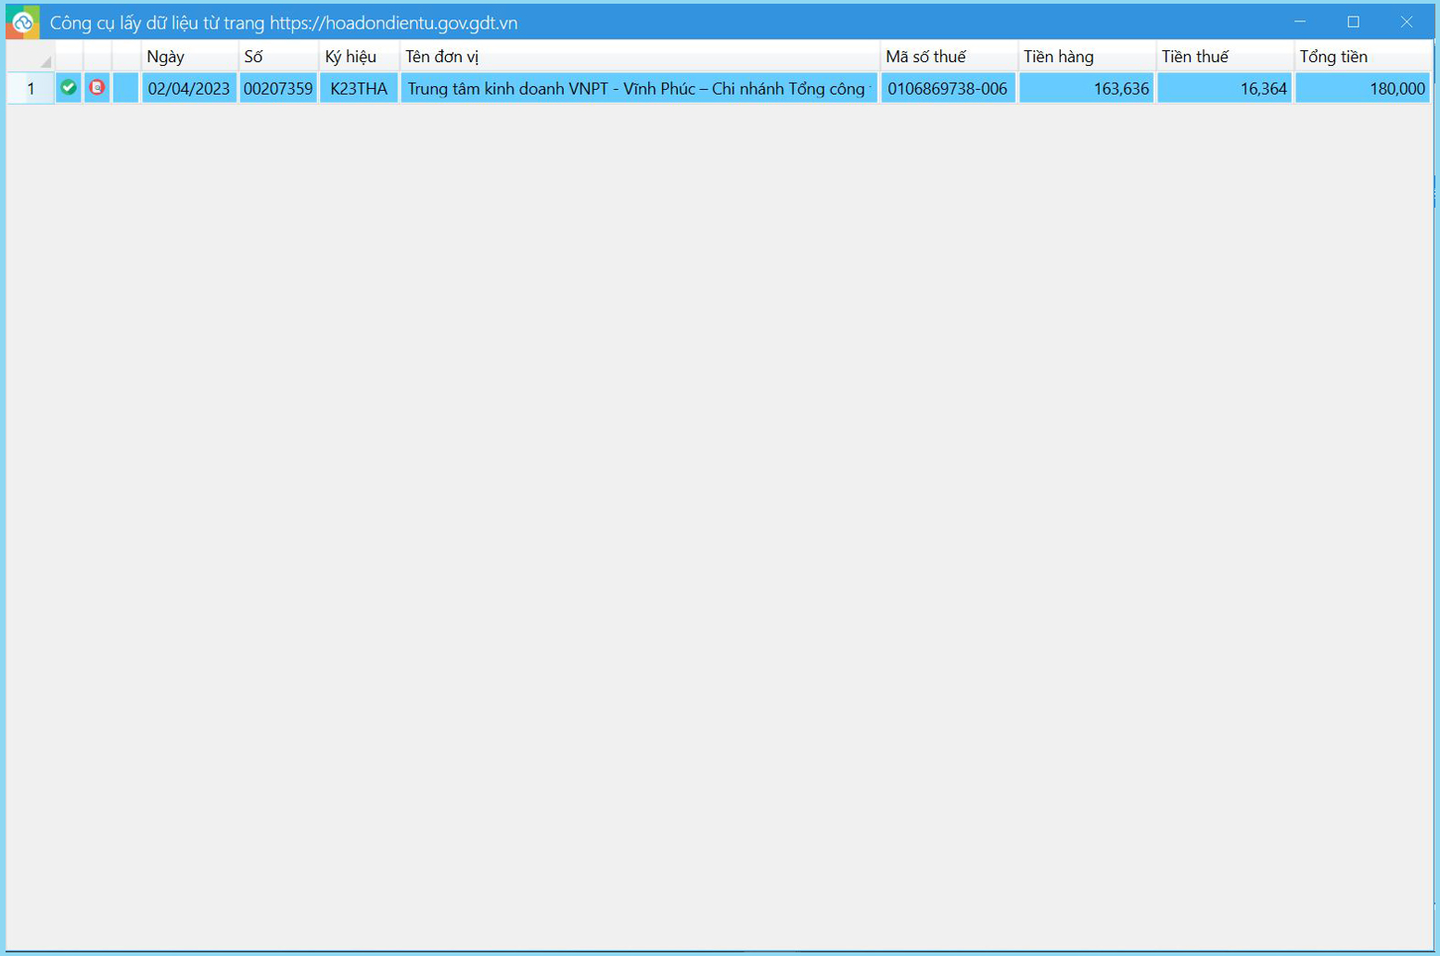Click the Tổng tiền column header
The image size is (1440, 956).
(1360, 57)
